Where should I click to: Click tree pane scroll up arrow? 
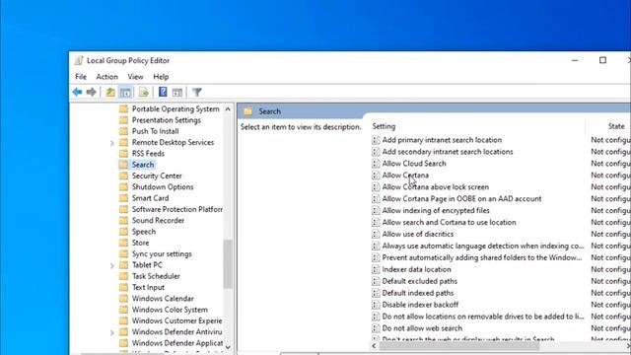228,109
